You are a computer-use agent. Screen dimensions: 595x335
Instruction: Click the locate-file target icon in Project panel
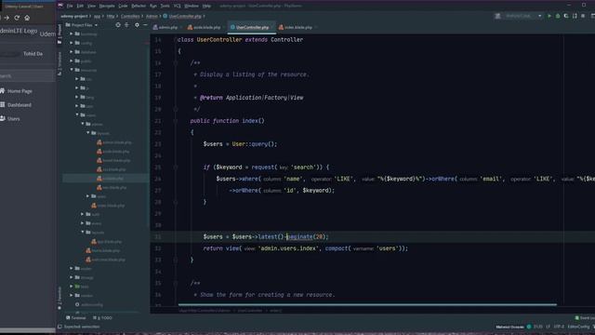click(x=118, y=25)
